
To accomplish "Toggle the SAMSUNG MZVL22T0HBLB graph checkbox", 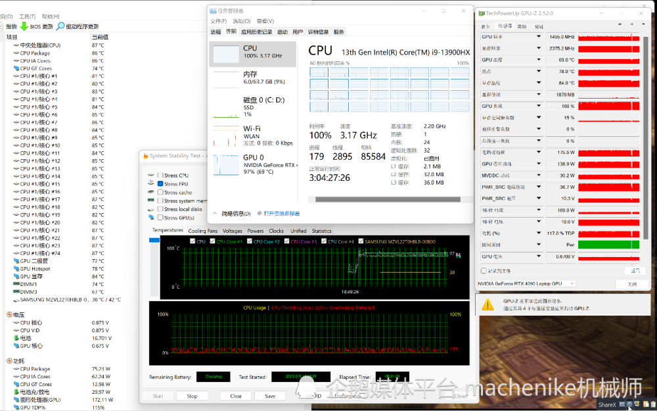I will [x=361, y=241].
